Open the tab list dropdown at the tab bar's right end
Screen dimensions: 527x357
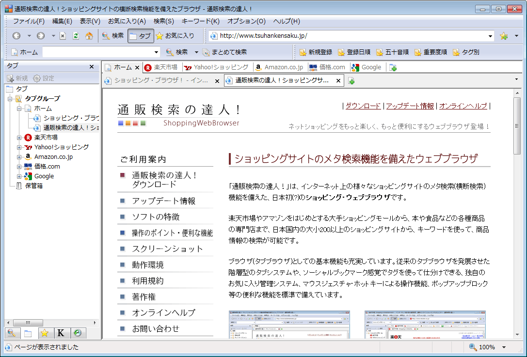[517, 79]
